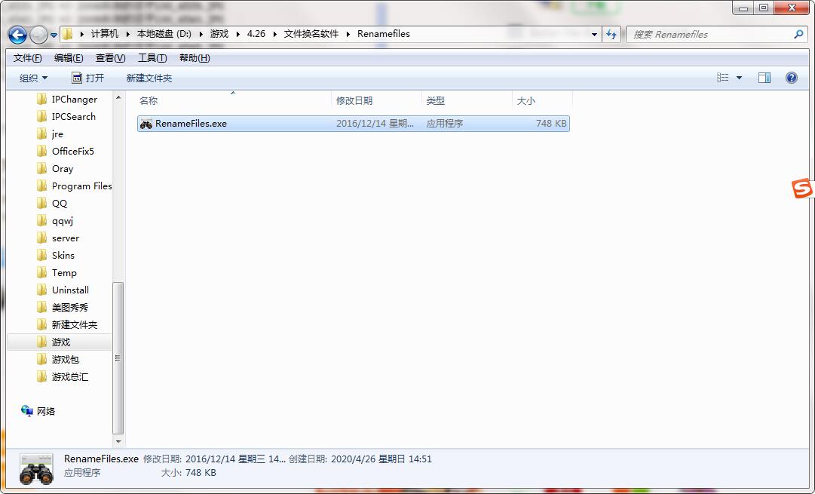The width and height of the screenshot is (815, 494).
Task: Open the 编辑(E) menu
Action: pos(69,58)
